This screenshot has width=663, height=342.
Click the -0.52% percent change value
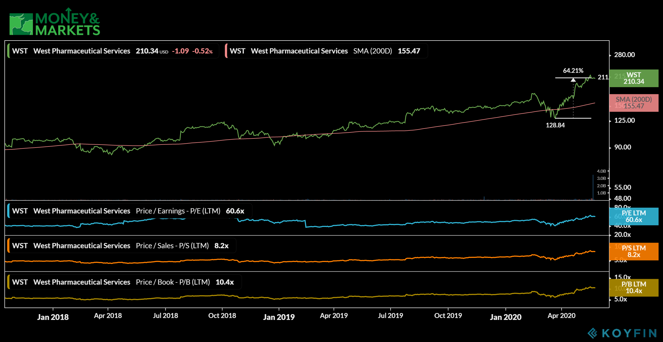202,51
